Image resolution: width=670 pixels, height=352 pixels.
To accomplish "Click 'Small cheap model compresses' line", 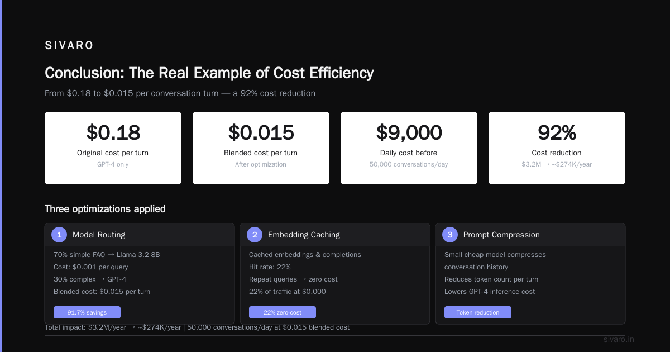I will tap(495, 255).
